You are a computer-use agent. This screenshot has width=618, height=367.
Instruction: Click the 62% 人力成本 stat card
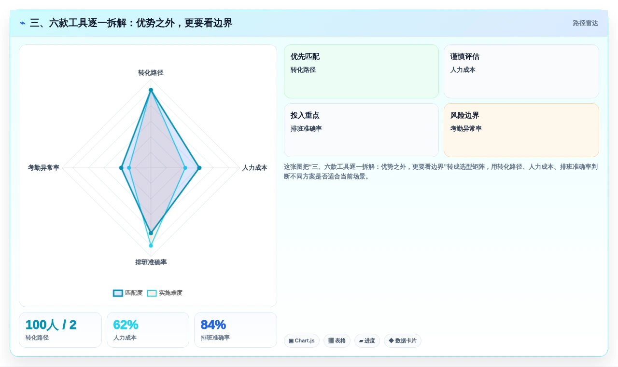pos(148,330)
